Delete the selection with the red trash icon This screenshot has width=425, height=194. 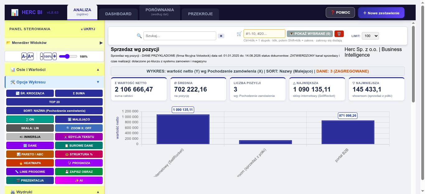339,34
